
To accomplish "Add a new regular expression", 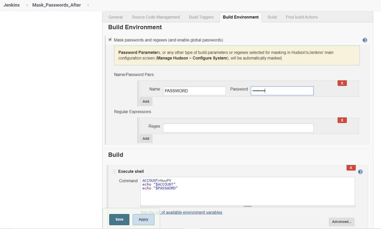I will coord(146,139).
